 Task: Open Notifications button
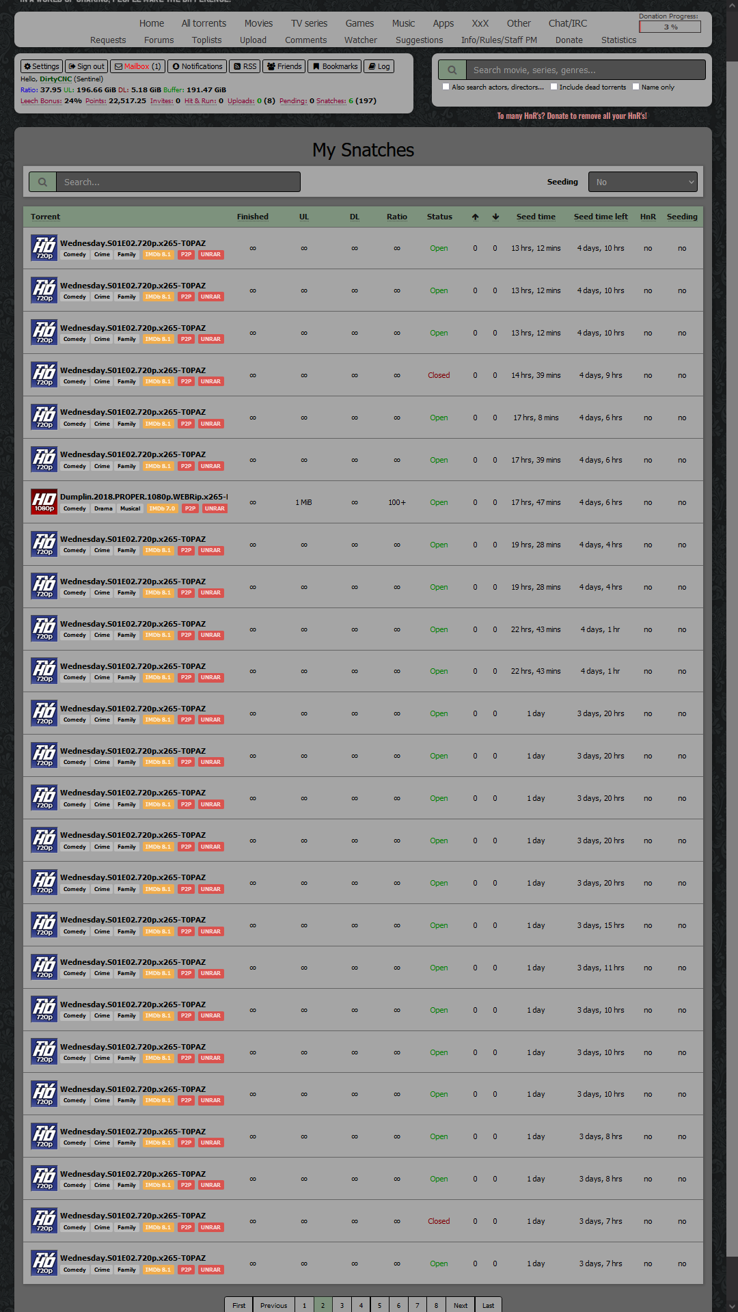(197, 66)
